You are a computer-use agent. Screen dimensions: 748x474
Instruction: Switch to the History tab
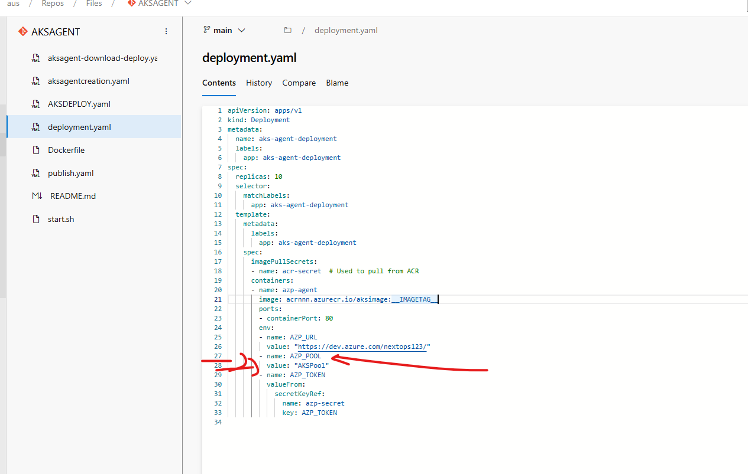(259, 83)
